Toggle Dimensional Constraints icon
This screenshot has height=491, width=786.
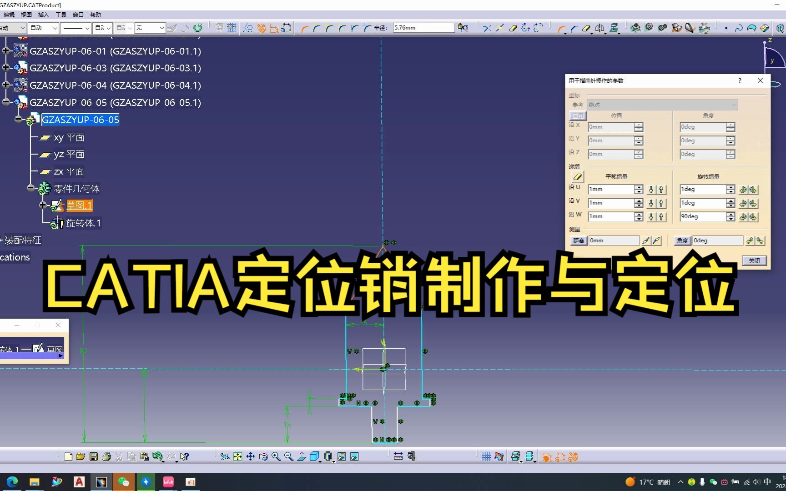(x=274, y=28)
